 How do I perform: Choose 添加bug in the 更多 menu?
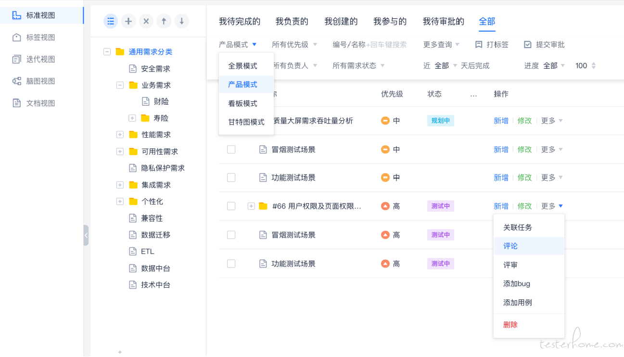(517, 283)
